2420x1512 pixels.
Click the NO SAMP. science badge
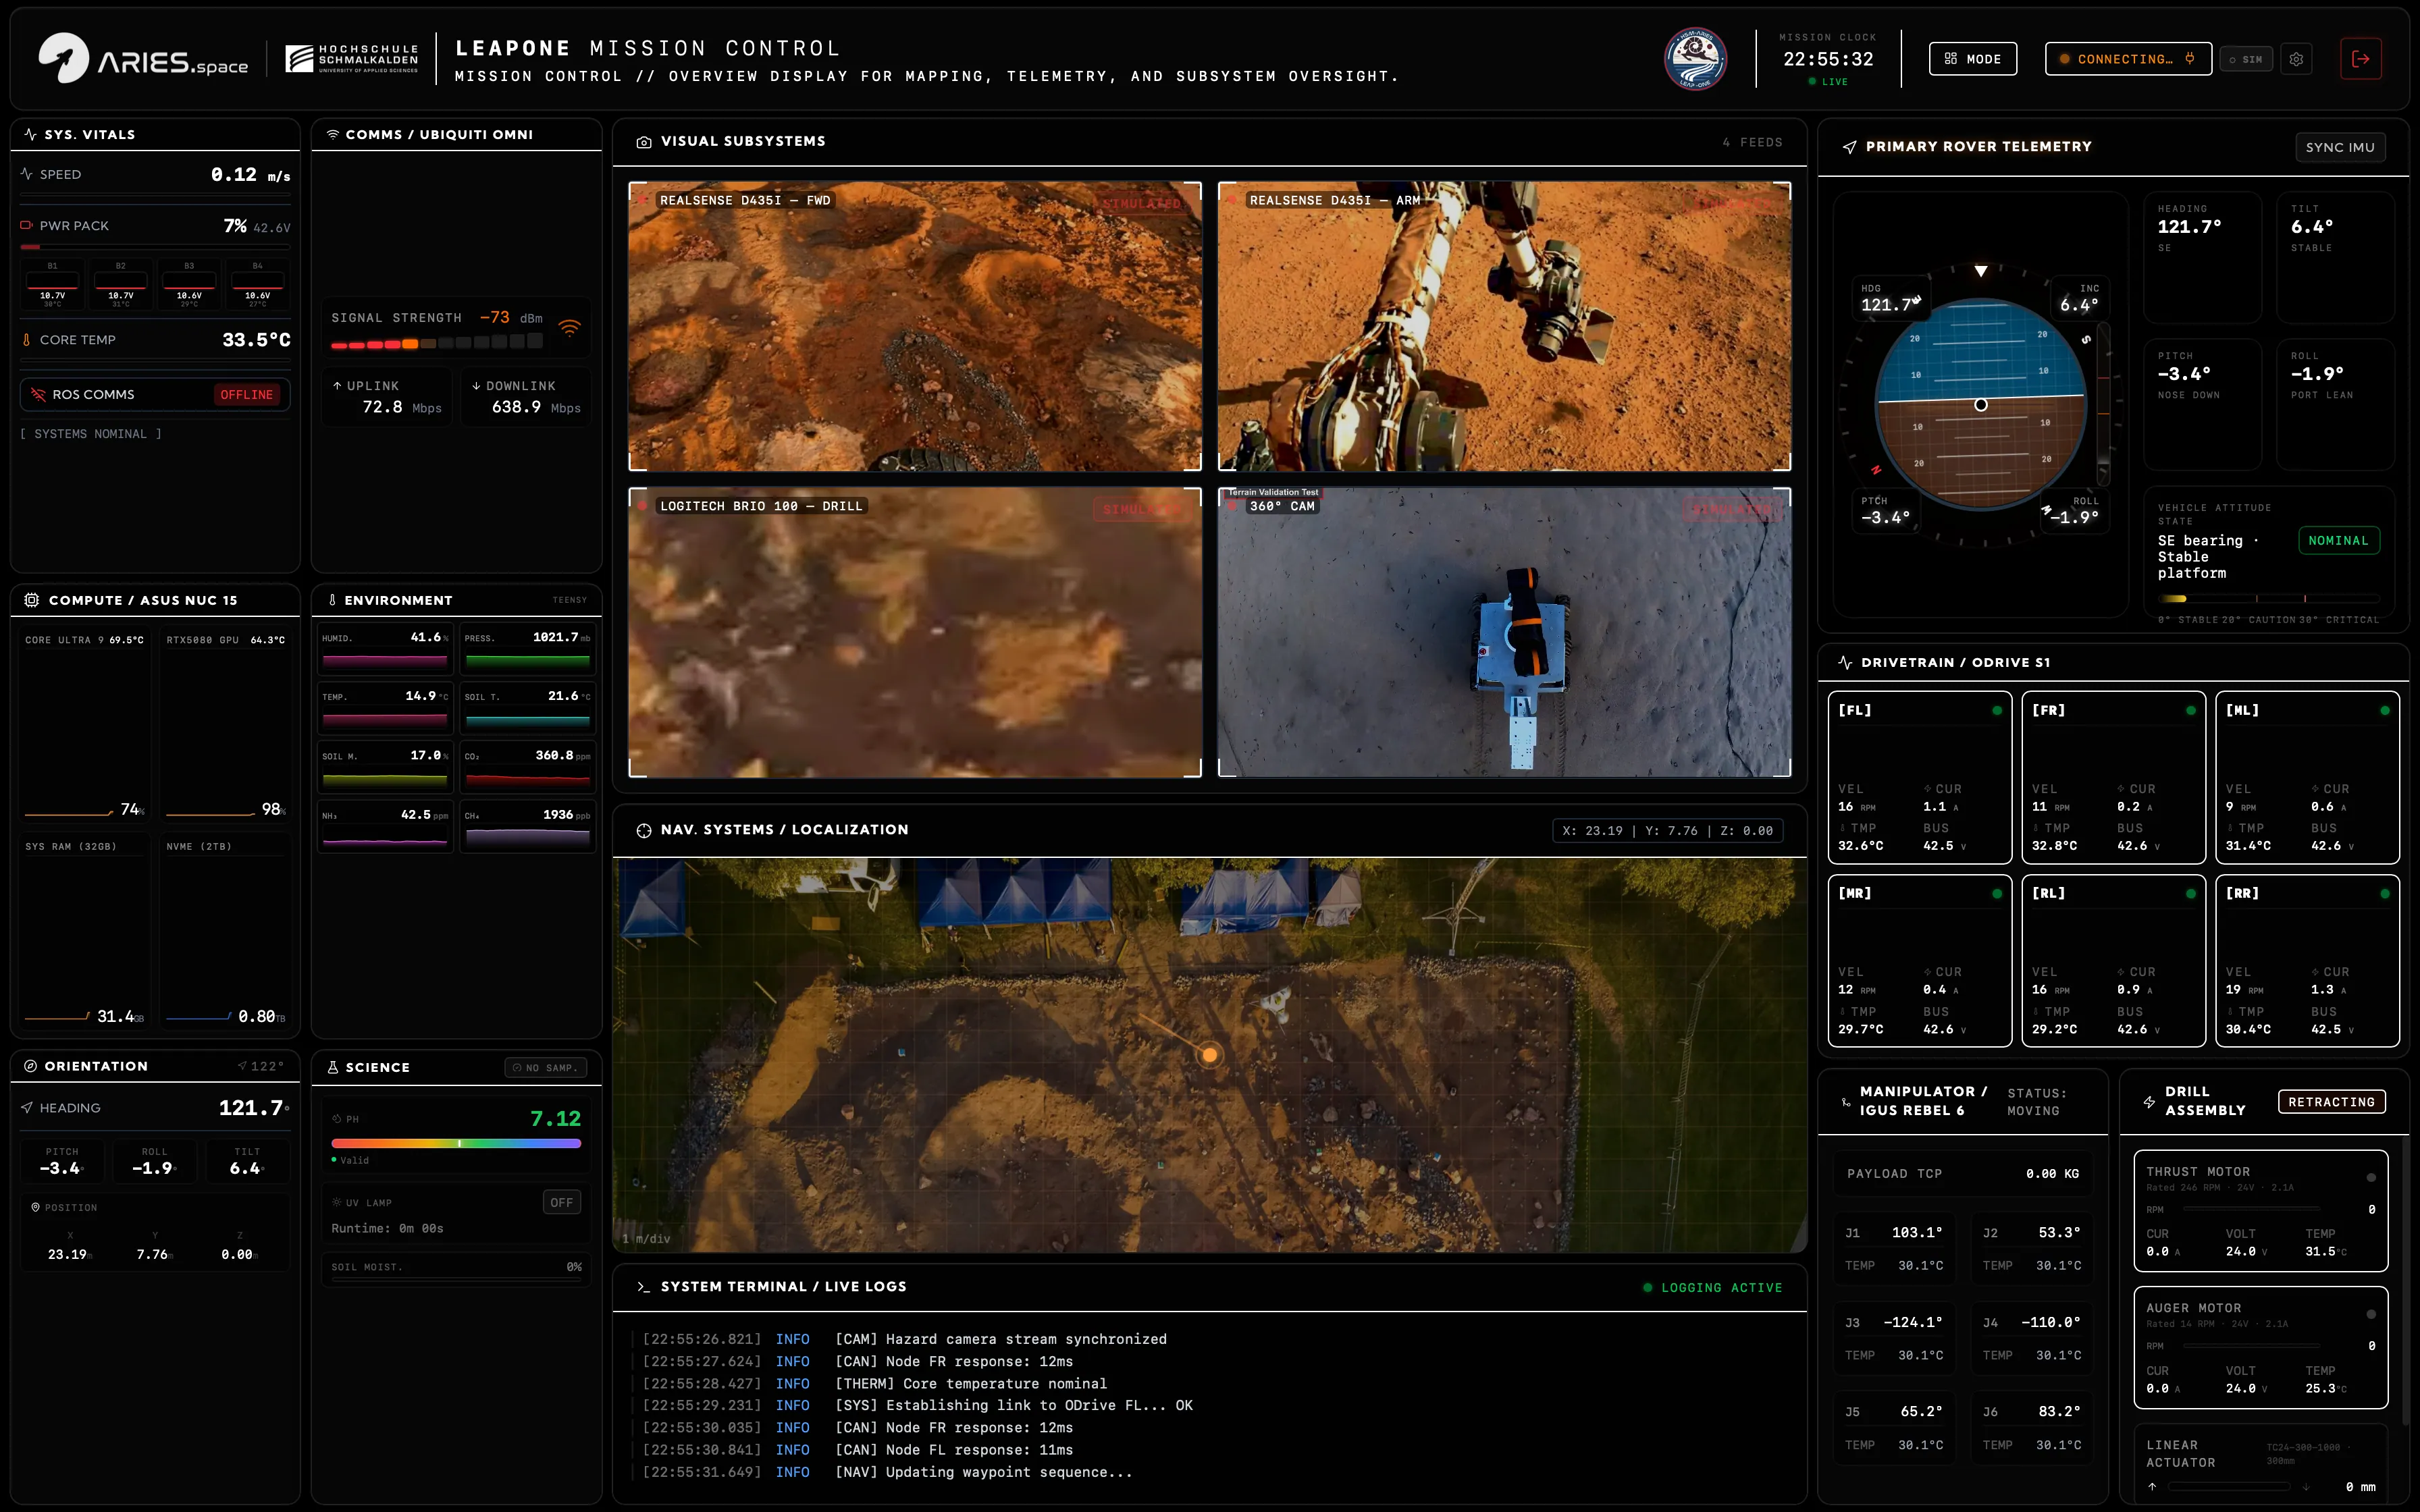coord(546,1068)
